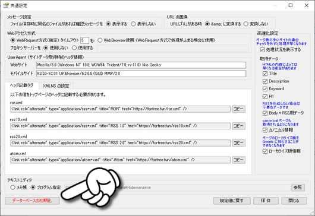Click the メッセージ設定 group heading

19,17
